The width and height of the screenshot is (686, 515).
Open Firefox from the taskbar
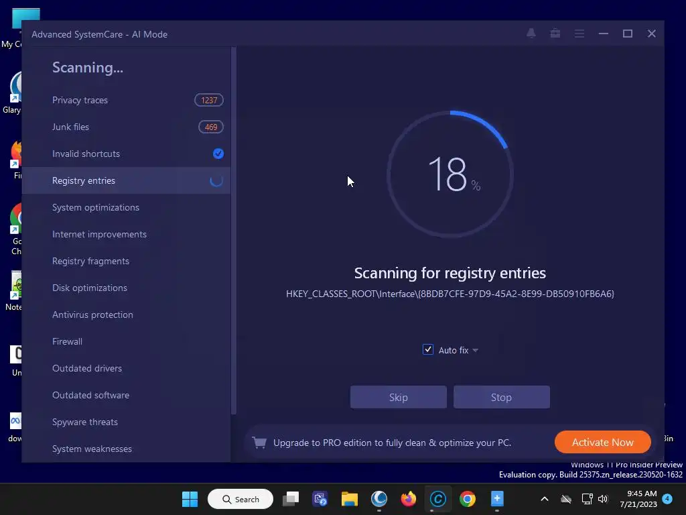(x=408, y=499)
